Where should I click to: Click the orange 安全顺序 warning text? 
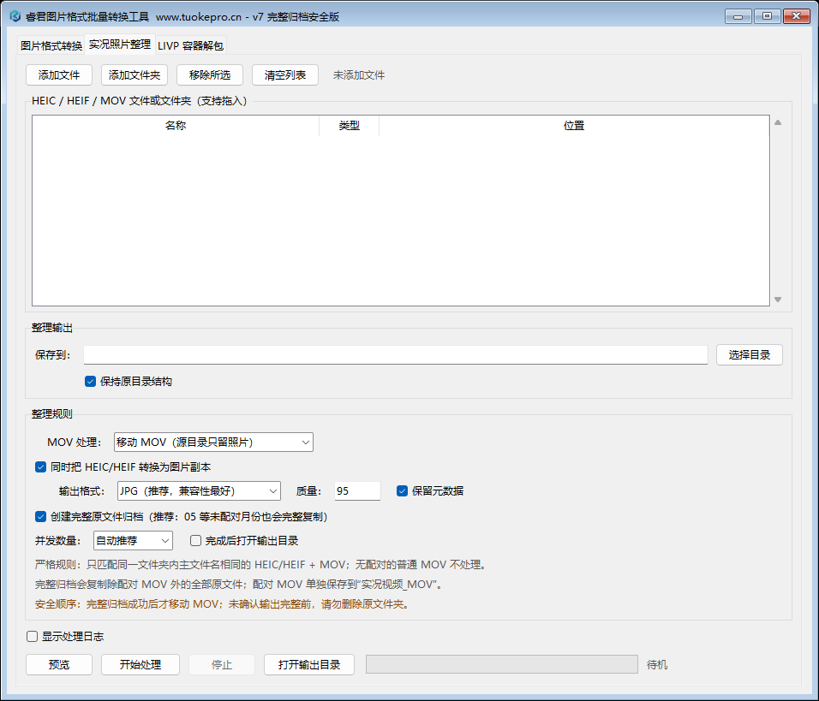[x=223, y=604]
